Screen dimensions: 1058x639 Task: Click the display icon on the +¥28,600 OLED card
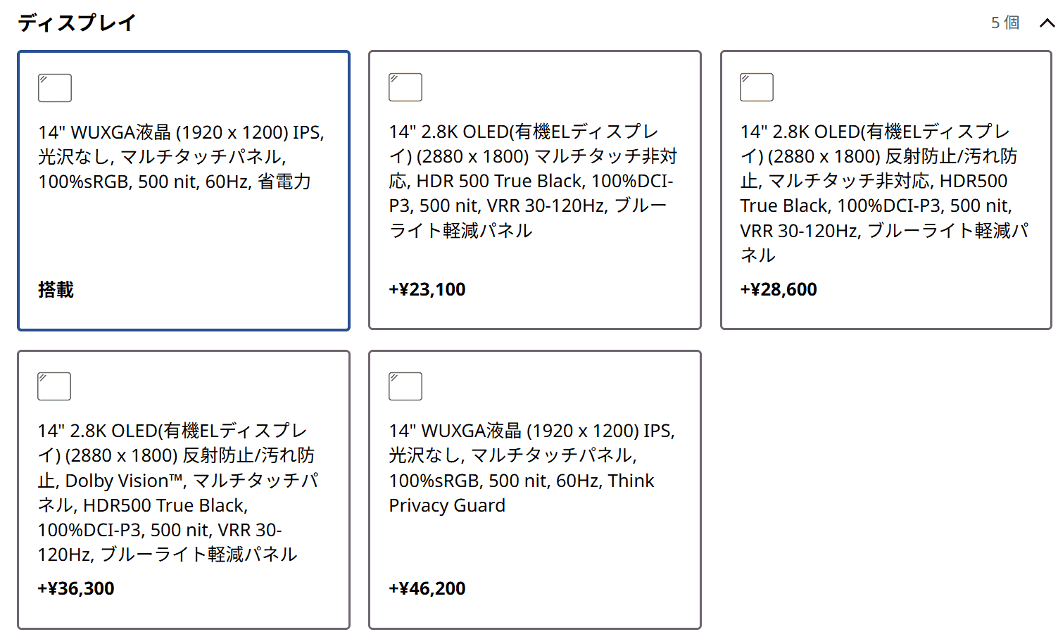pyautogui.click(x=756, y=87)
